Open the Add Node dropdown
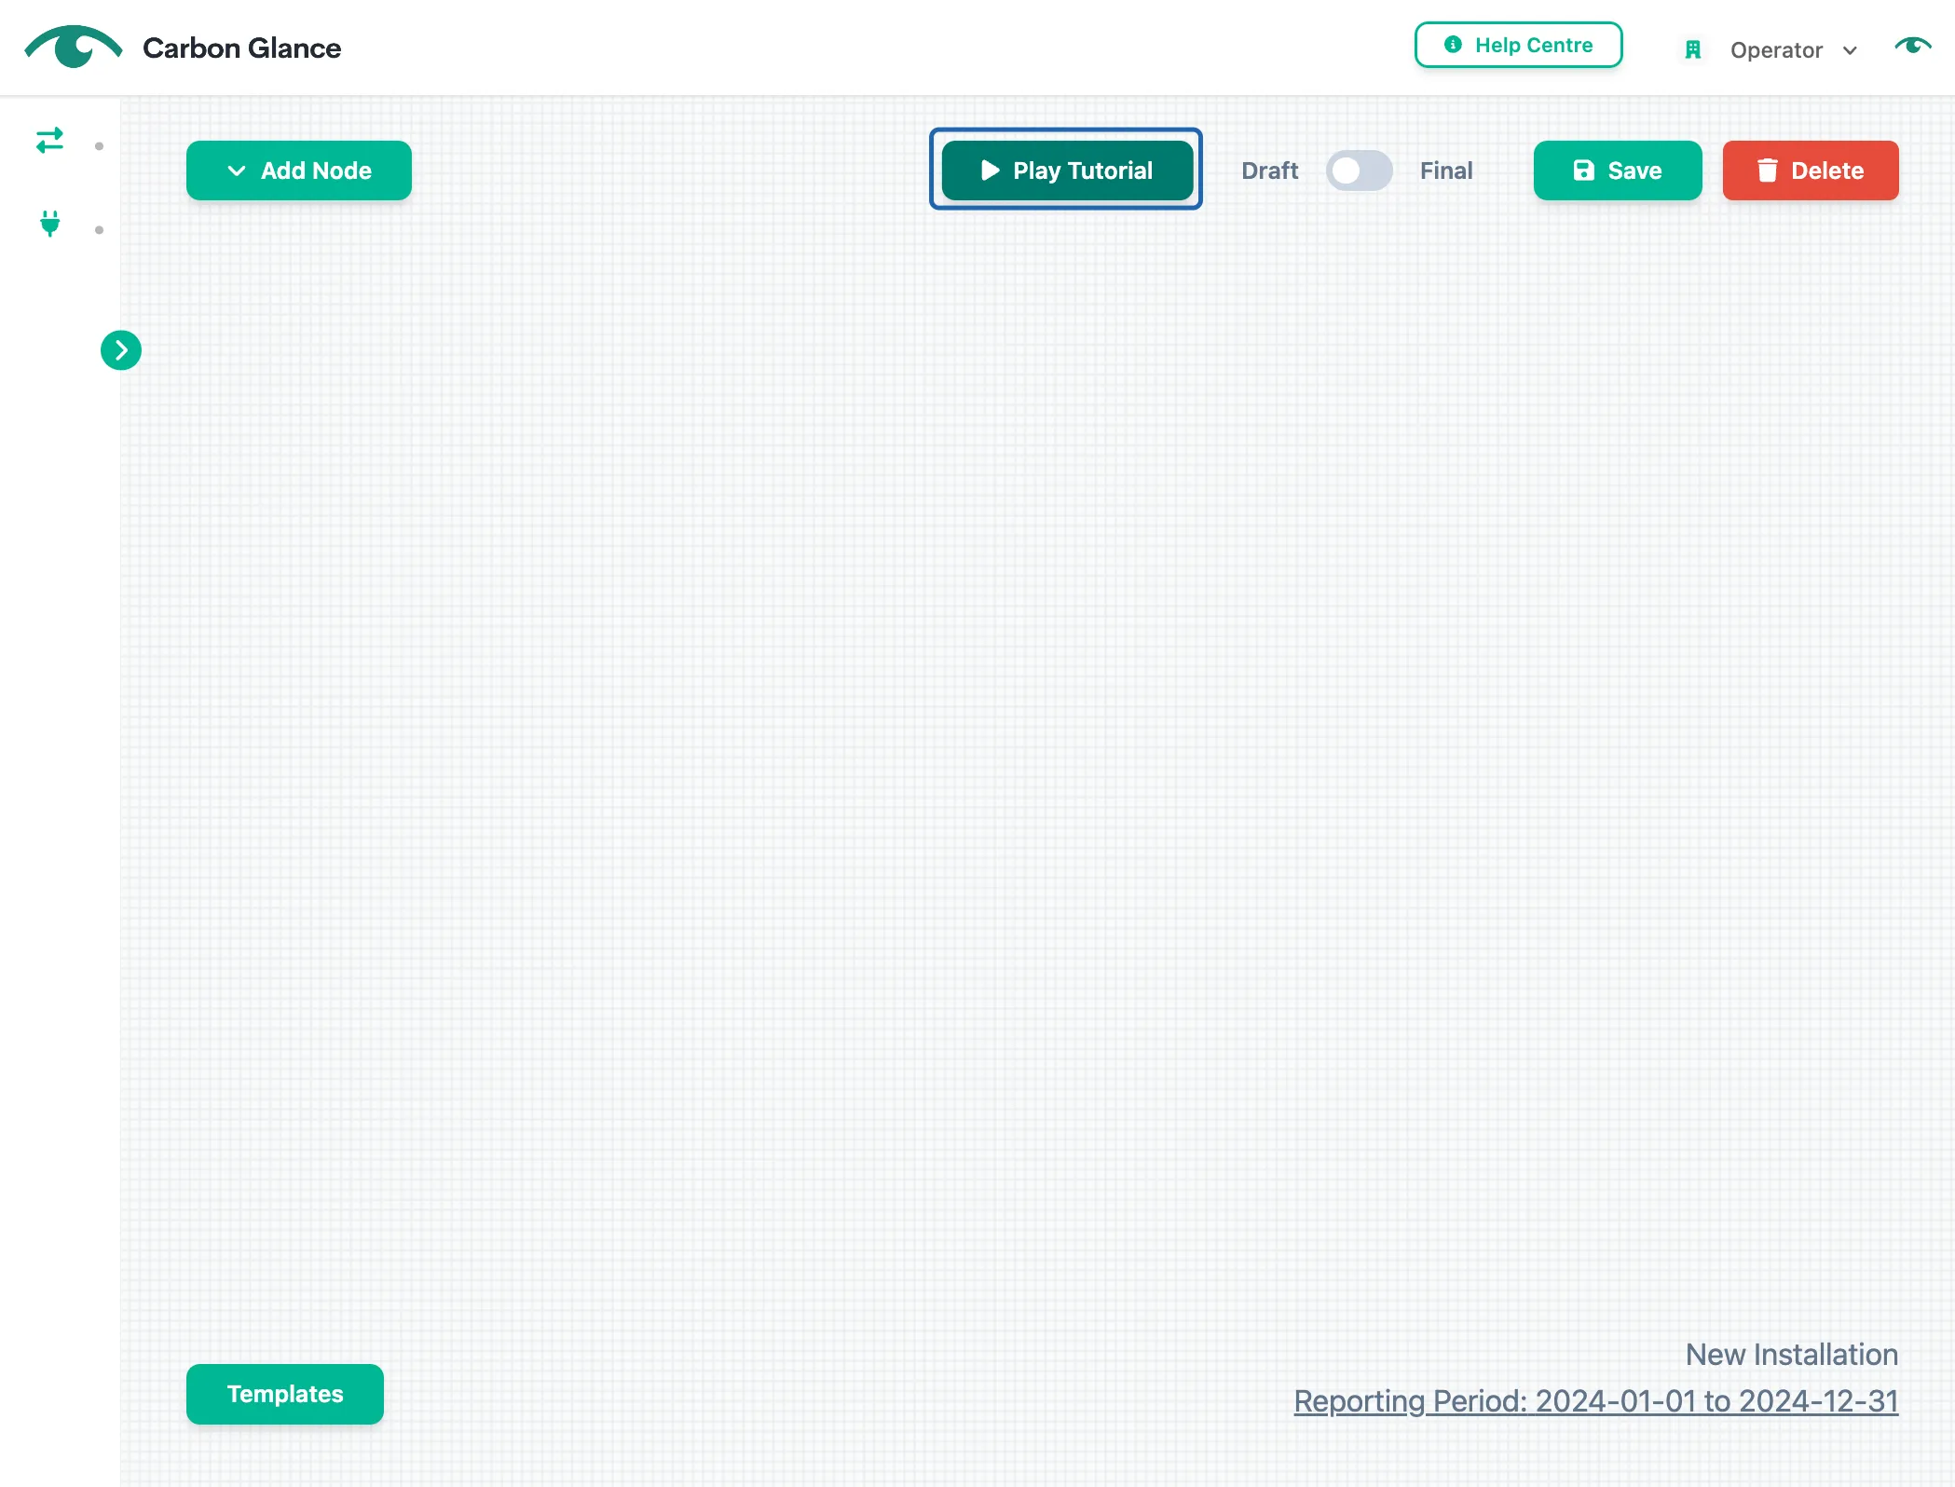This screenshot has height=1487, width=1955. point(299,171)
